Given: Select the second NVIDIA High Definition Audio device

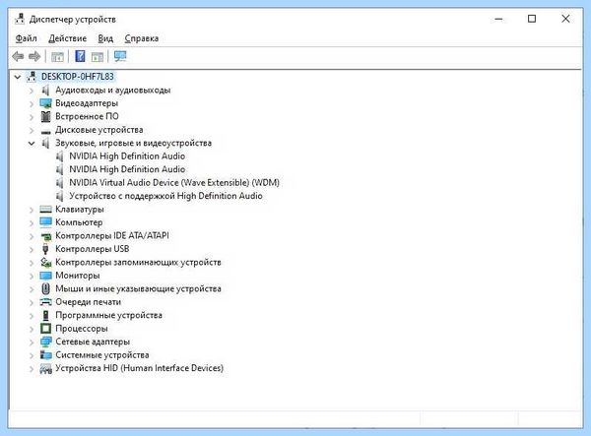Looking at the screenshot, I should (127, 169).
